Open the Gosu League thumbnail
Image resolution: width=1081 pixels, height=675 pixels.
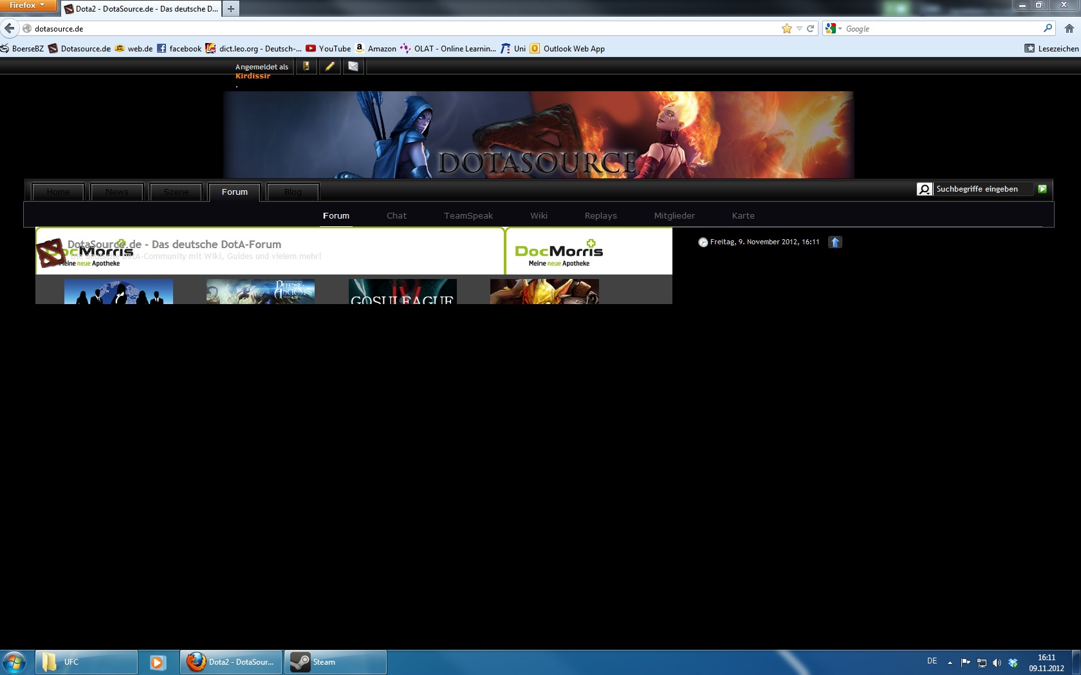click(402, 292)
